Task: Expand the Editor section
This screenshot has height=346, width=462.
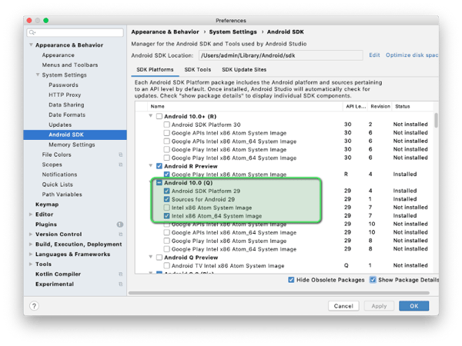Action: click(31, 215)
